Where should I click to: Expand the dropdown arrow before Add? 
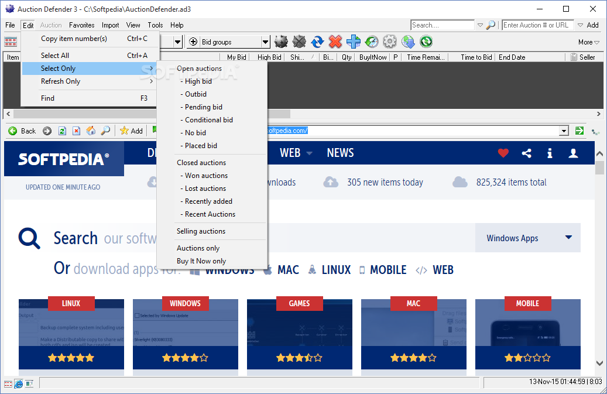(x=580, y=25)
